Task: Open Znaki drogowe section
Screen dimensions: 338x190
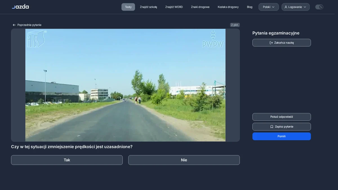Action: 200,7
